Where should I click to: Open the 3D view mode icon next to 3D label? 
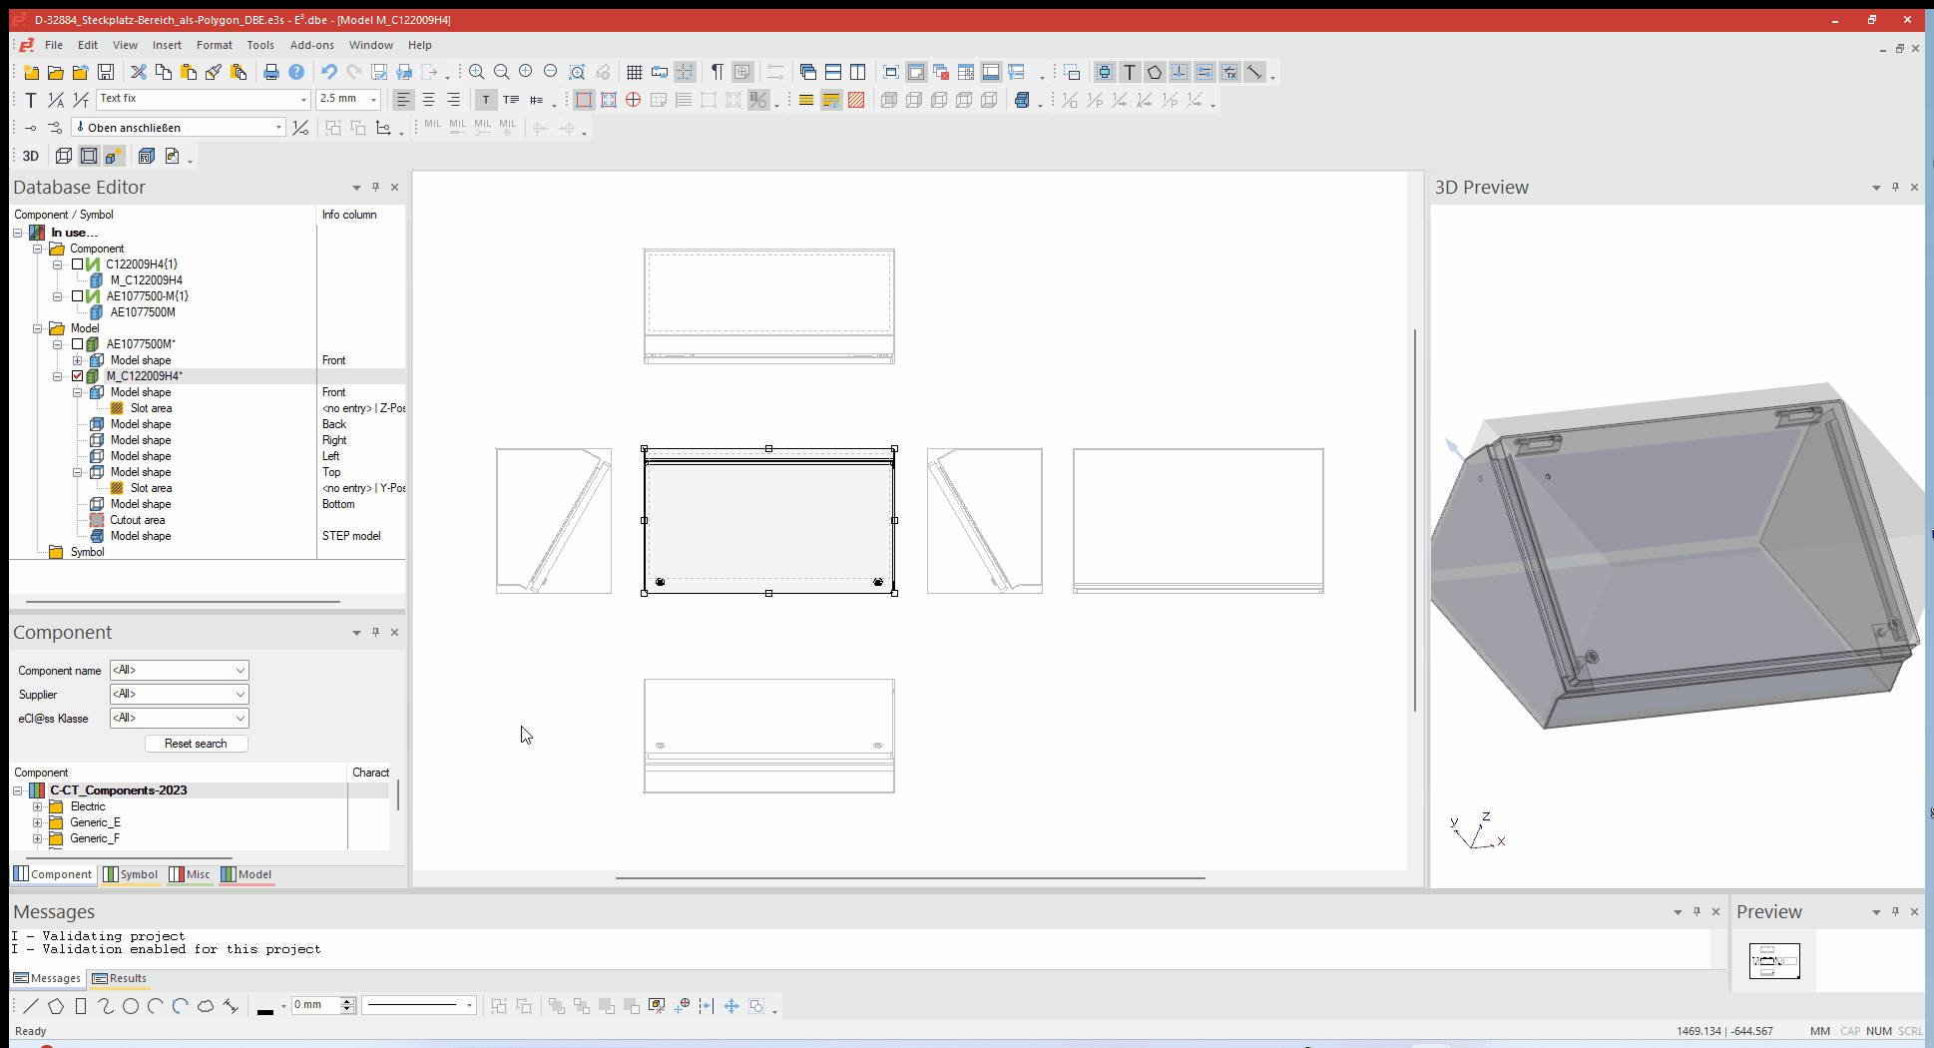click(63, 156)
